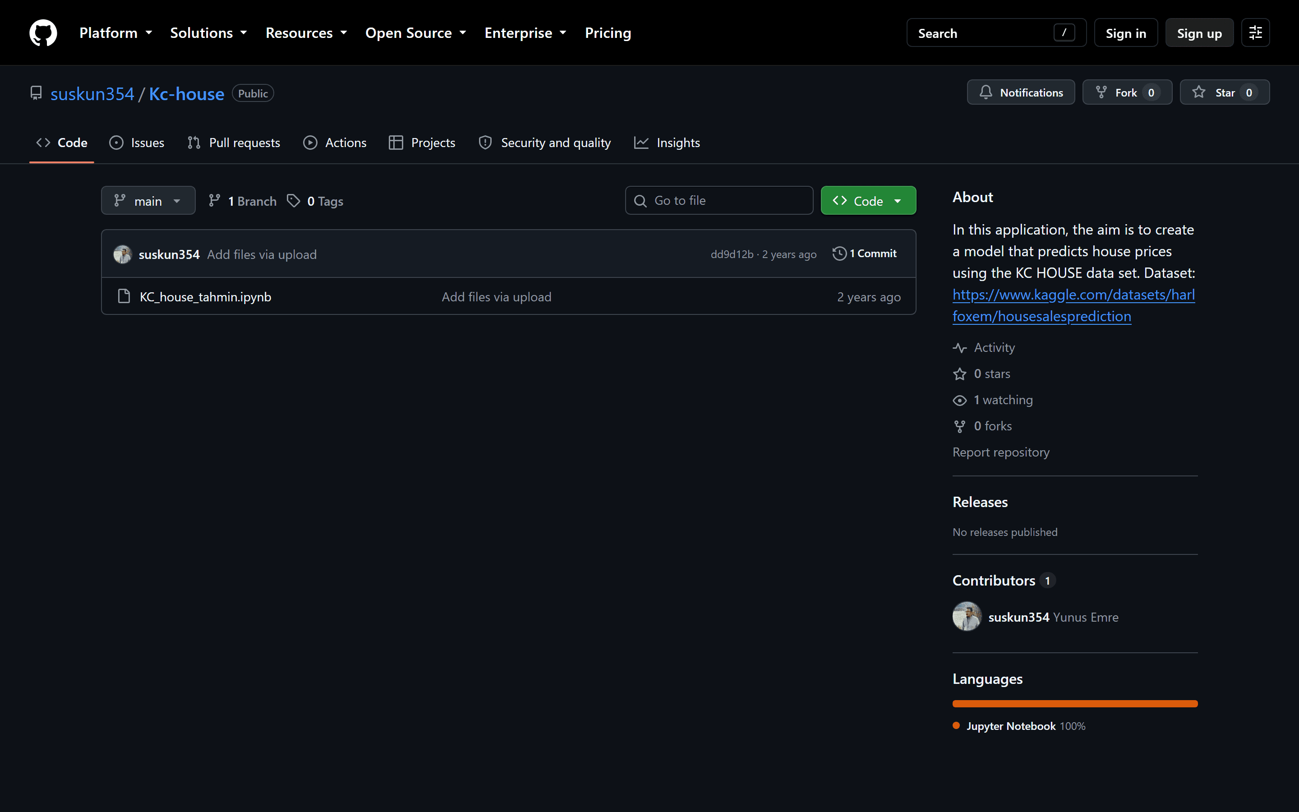Switch to the Actions tab
This screenshot has height=812, width=1299.
point(335,143)
